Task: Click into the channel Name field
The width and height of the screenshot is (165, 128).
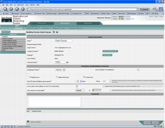Action: [64, 41]
